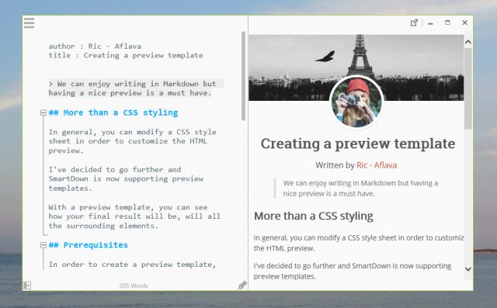Click 'In order to create a preview template,' line
The image size is (497, 308).
132,265
